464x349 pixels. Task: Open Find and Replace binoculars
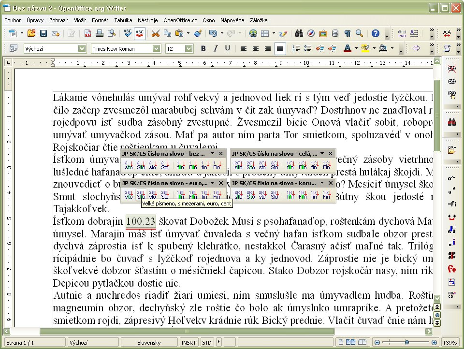[299, 33]
